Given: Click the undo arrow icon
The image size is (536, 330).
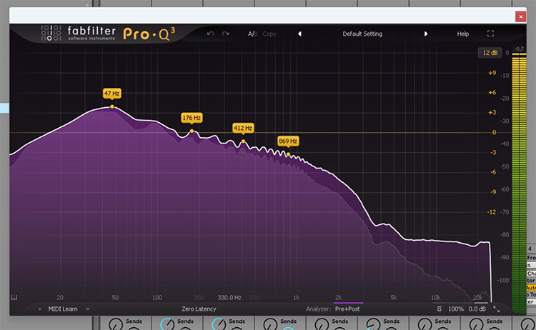Looking at the screenshot, I should [211, 34].
